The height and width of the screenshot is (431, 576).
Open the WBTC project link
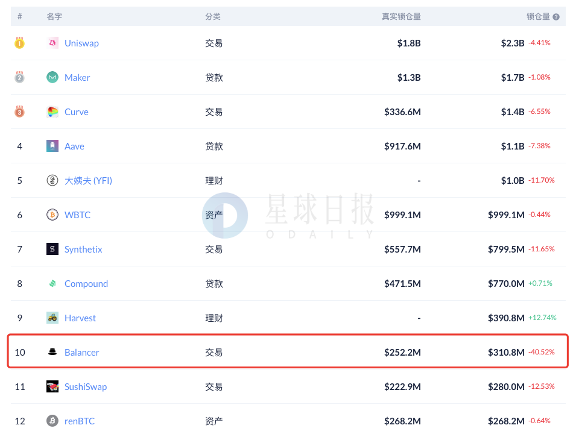pyautogui.click(x=77, y=215)
